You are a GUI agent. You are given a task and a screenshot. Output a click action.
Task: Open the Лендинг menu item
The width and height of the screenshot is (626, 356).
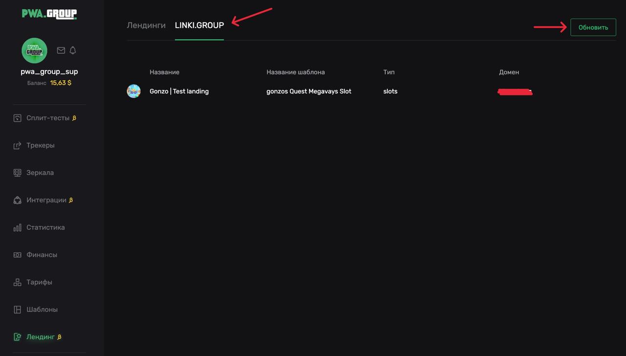41,337
